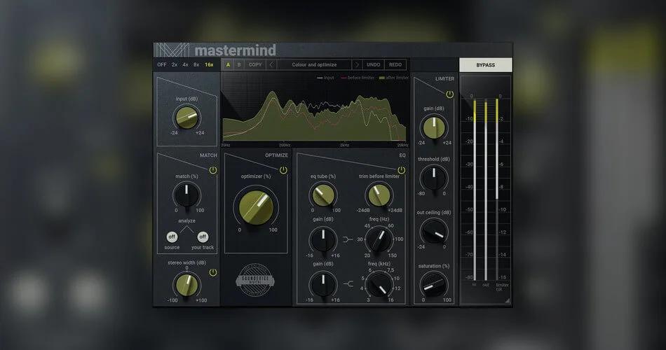
Task: Toggle the source analyze off button
Action: 172,237
